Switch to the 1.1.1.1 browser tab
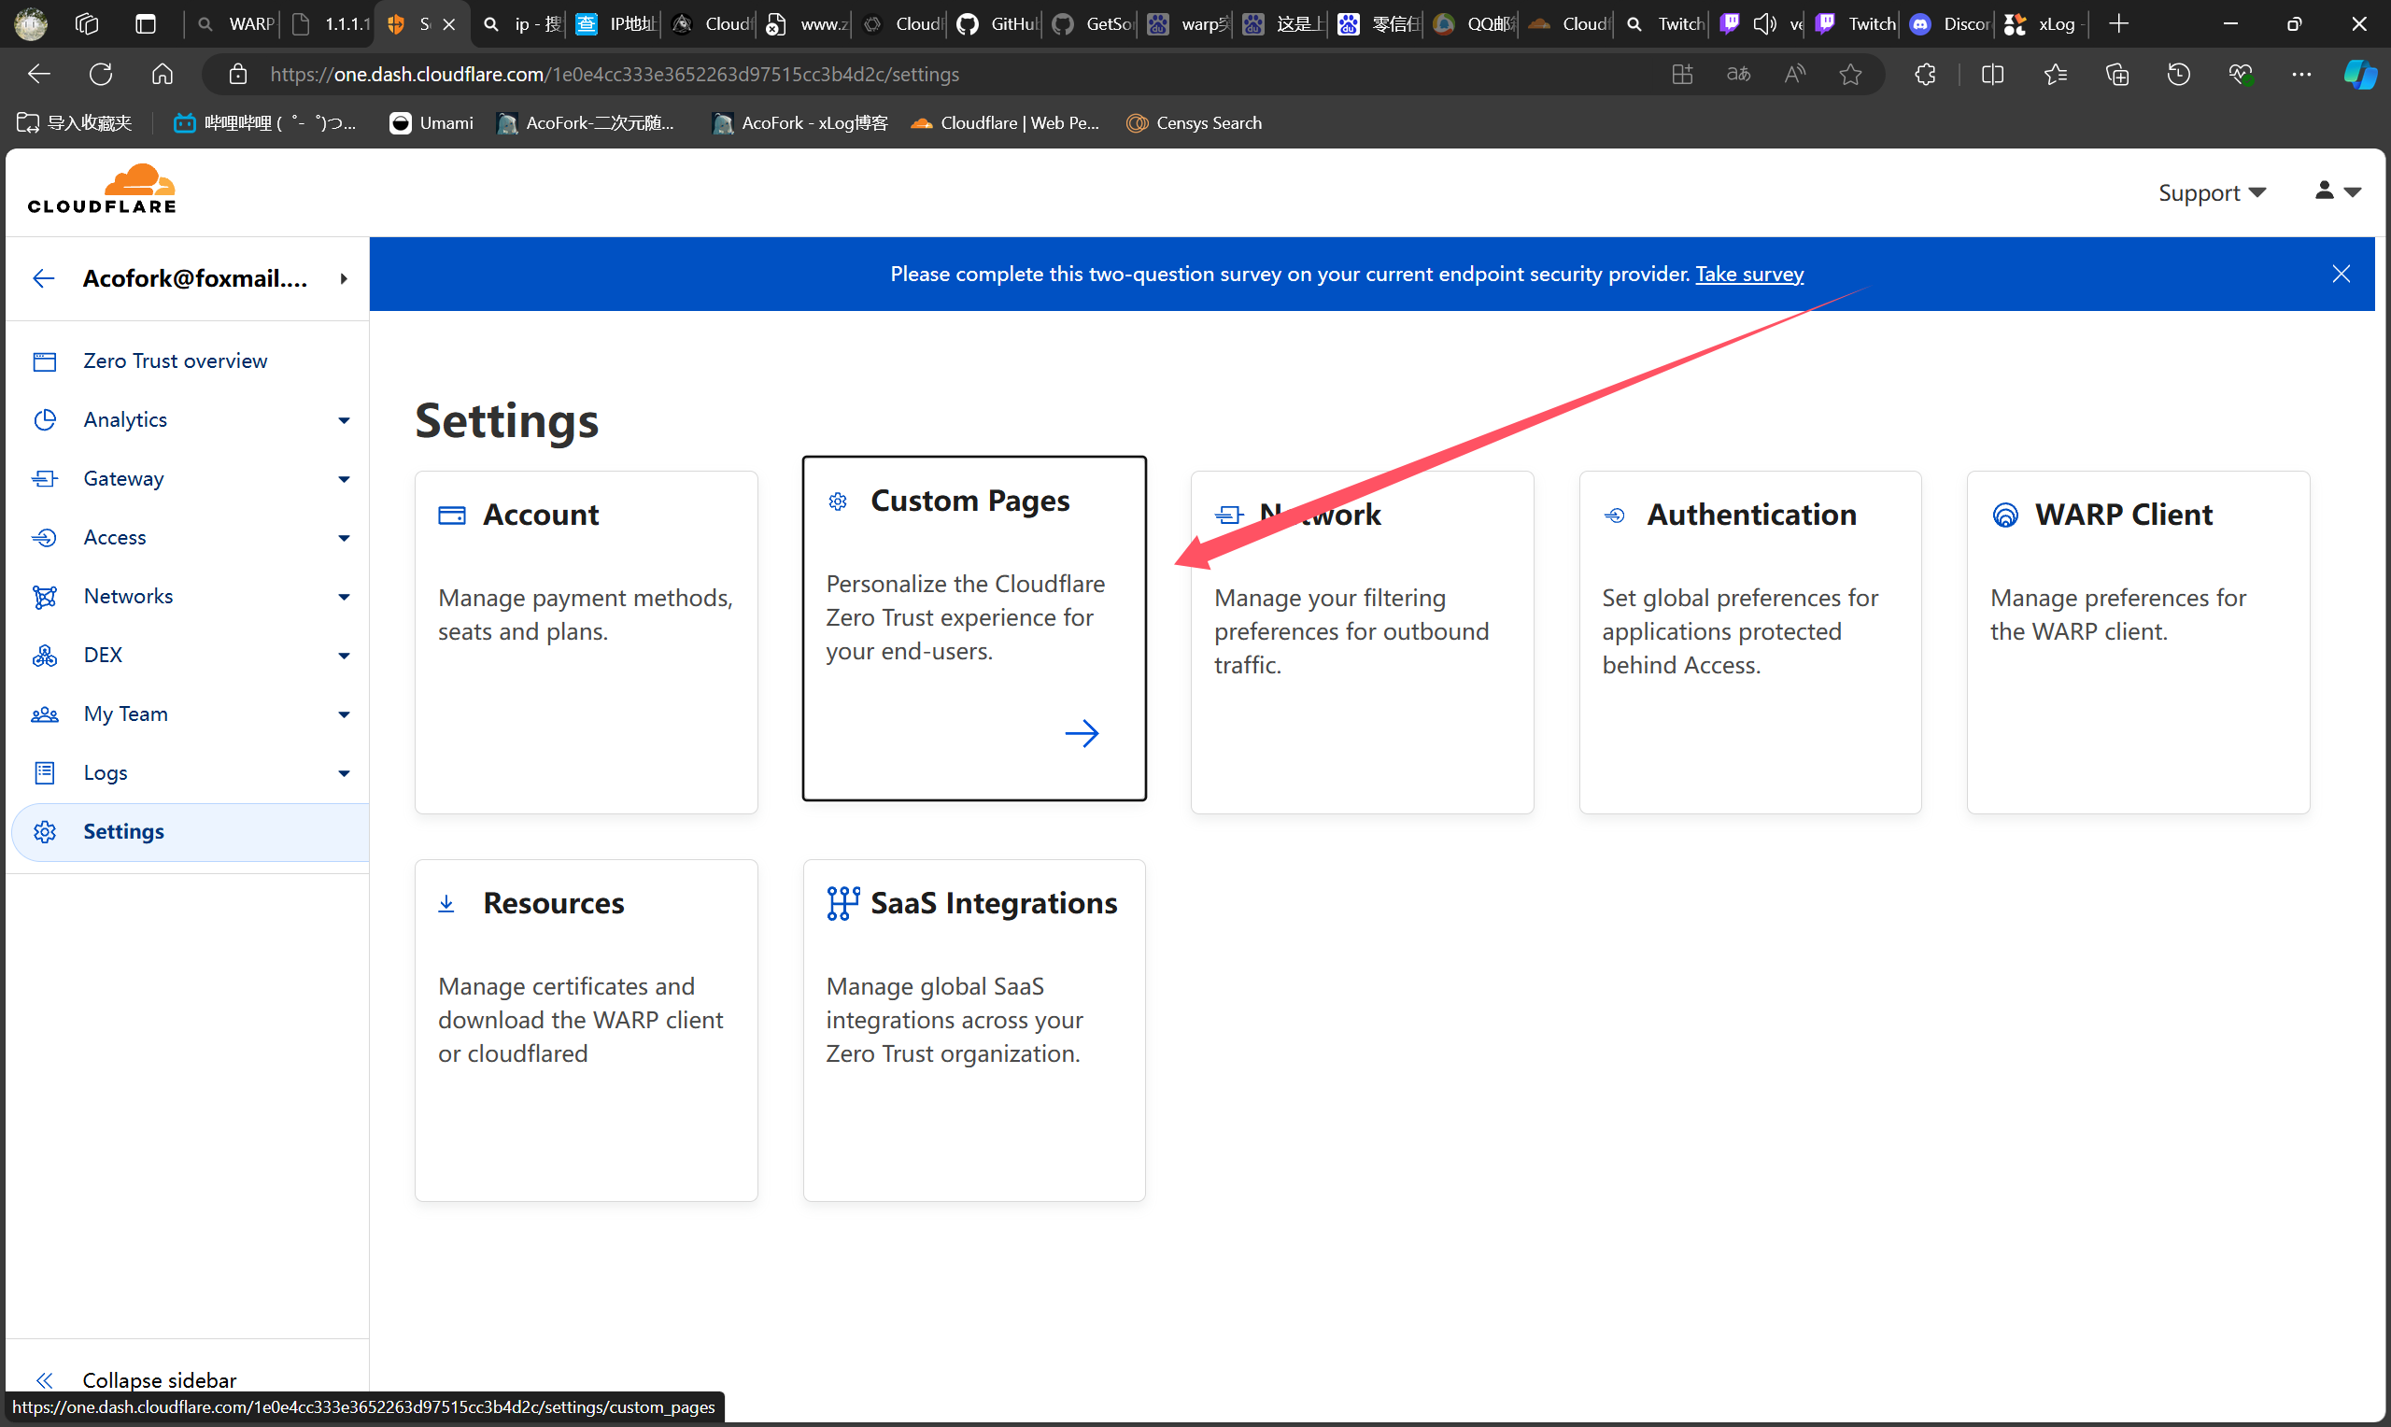Screen dimensions: 2391x1427 330,24
